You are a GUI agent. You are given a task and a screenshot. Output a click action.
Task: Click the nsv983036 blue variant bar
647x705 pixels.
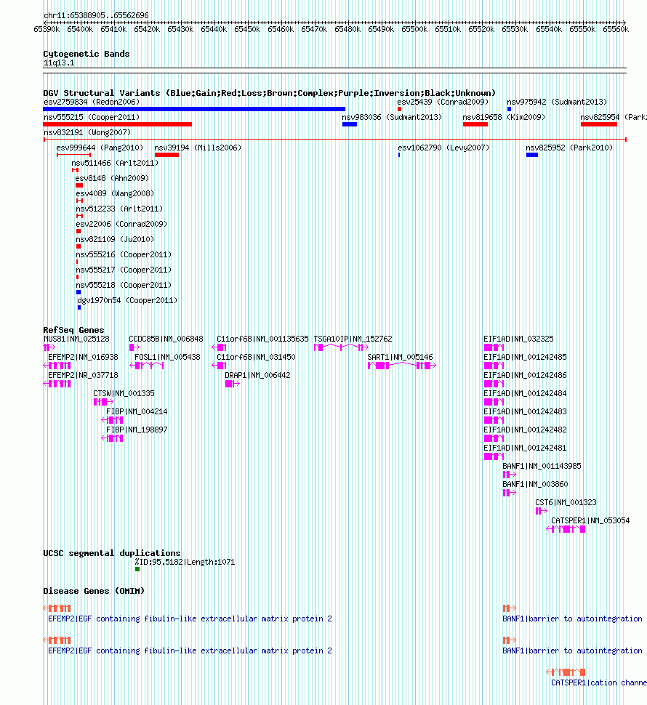pos(350,124)
